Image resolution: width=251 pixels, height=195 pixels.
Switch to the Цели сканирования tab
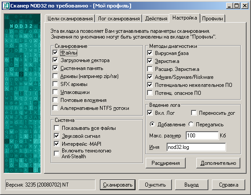point(70,19)
